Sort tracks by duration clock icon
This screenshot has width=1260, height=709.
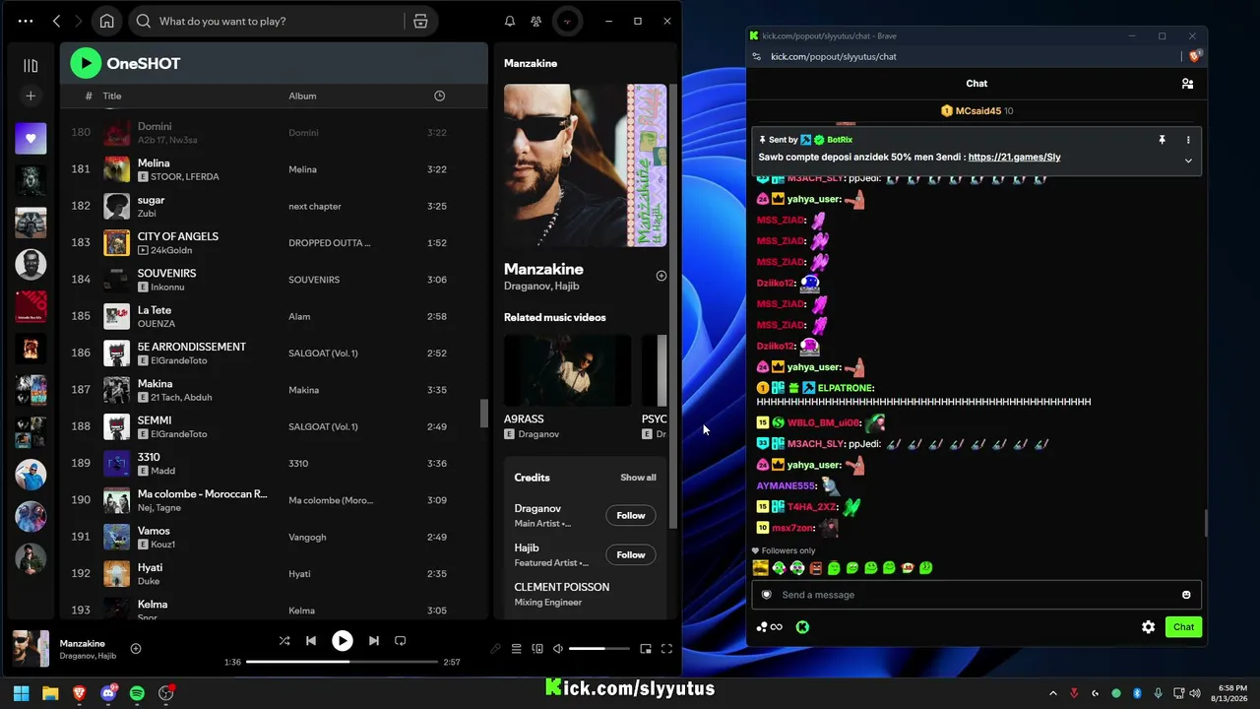[x=440, y=96]
